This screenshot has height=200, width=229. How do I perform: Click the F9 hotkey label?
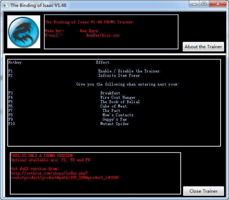(x=10, y=119)
